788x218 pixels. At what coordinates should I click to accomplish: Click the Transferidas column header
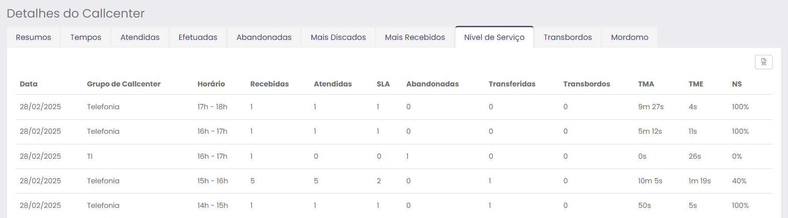coord(512,84)
